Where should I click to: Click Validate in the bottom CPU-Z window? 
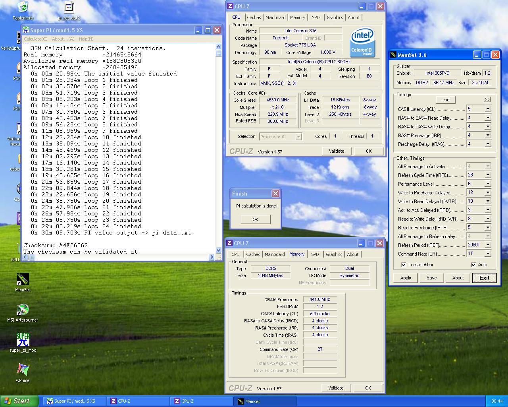[336, 388]
